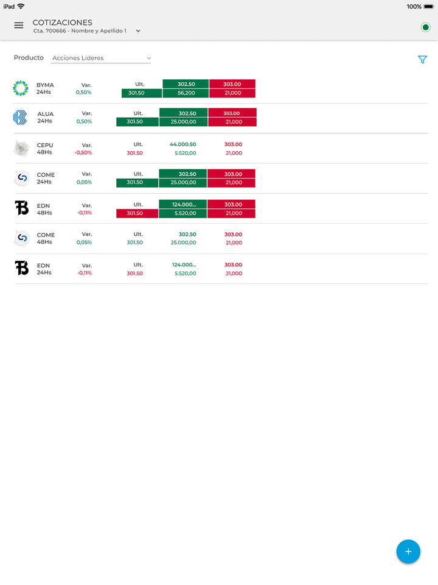Expand the account selector chevron

[138, 31]
